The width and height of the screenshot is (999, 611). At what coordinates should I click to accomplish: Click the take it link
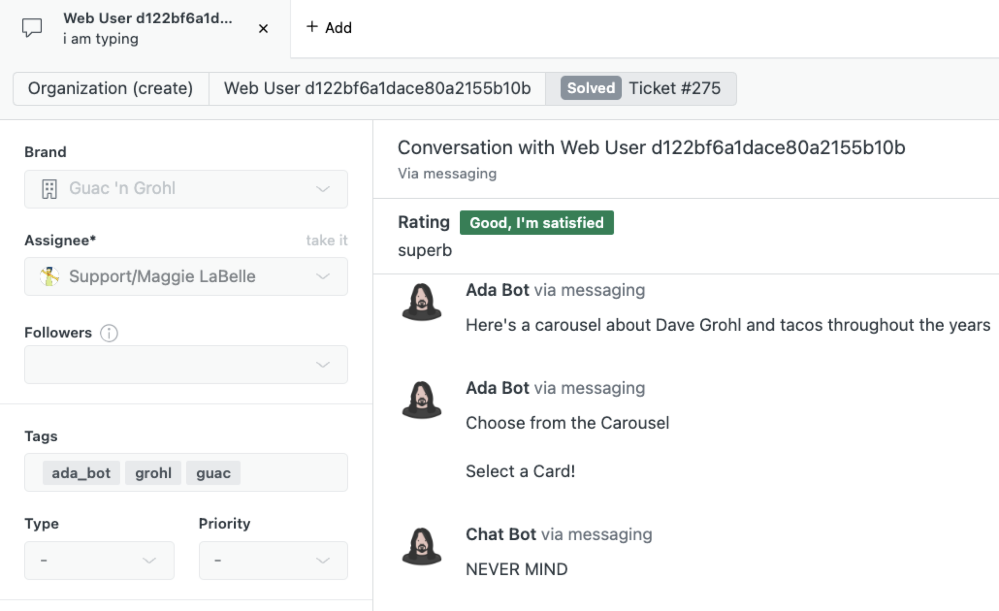(327, 240)
